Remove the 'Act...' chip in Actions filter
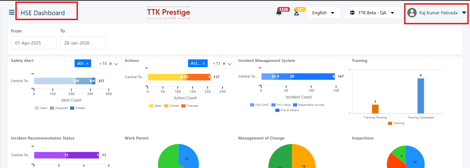The image size is (470, 168). pyautogui.click(x=204, y=64)
